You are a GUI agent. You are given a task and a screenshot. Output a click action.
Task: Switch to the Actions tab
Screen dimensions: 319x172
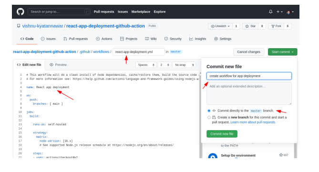(x=104, y=39)
